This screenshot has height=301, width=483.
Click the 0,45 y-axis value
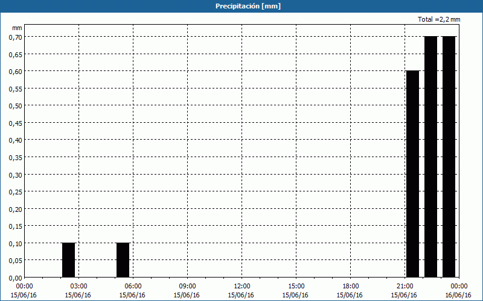[x=16, y=123]
